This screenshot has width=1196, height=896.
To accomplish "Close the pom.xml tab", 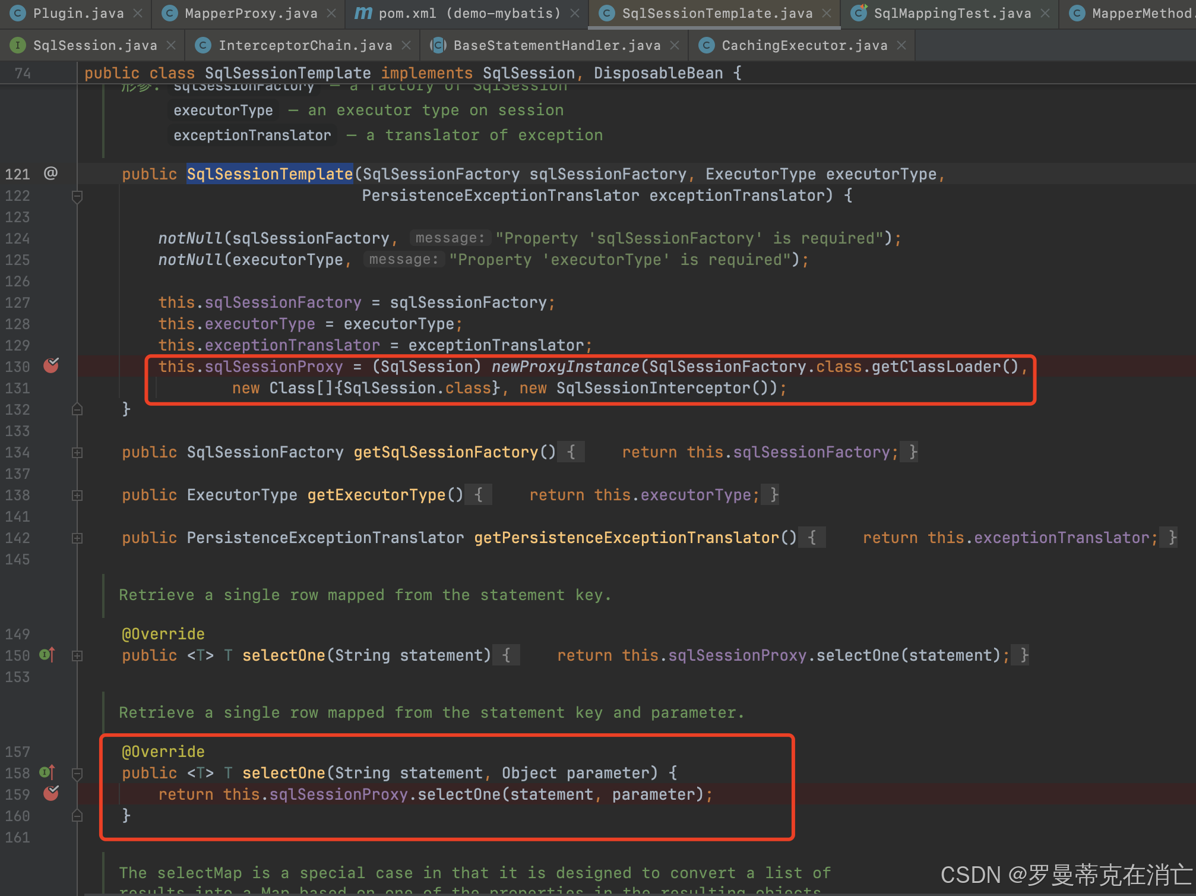I will coord(575,13).
